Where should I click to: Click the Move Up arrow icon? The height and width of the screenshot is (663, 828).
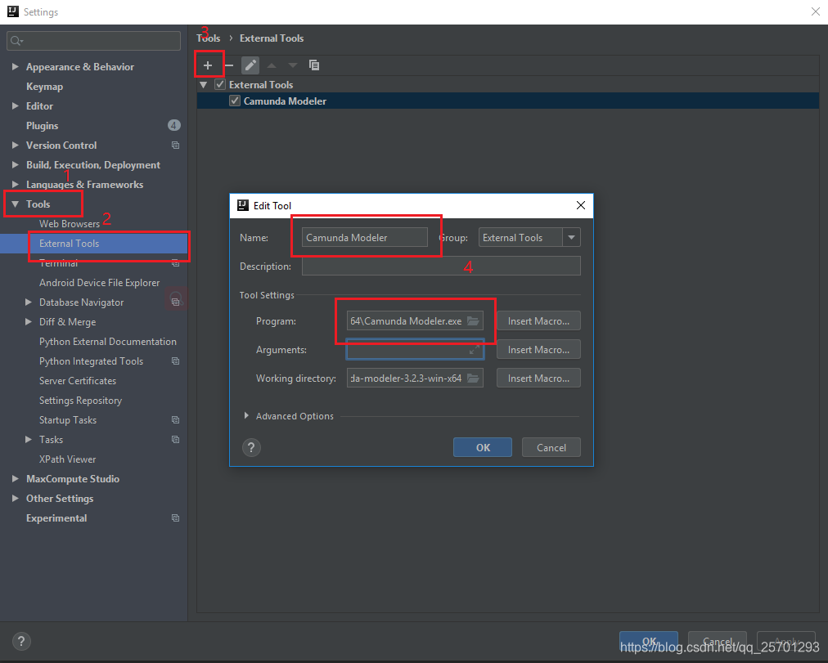(x=272, y=65)
